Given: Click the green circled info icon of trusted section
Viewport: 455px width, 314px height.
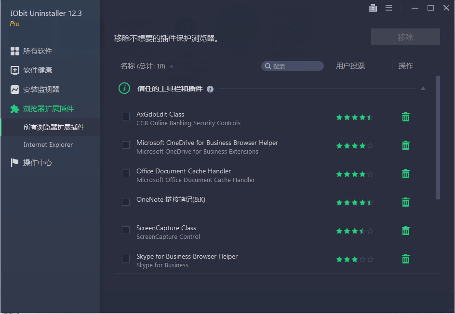Looking at the screenshot, I should coord(124,88).
